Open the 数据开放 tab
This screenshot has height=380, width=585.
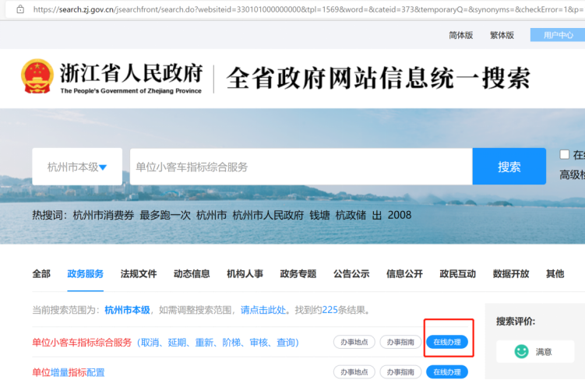point(511,273)
